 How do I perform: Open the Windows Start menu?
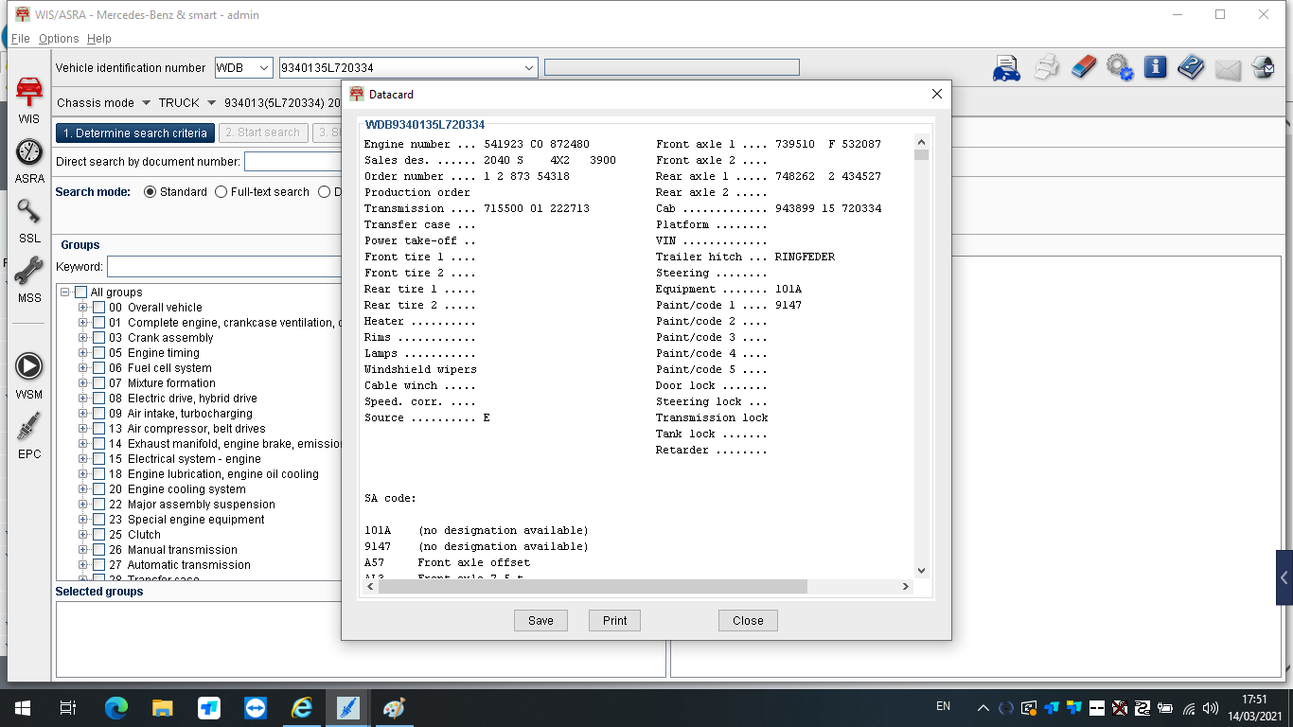(x=23, y=707)
